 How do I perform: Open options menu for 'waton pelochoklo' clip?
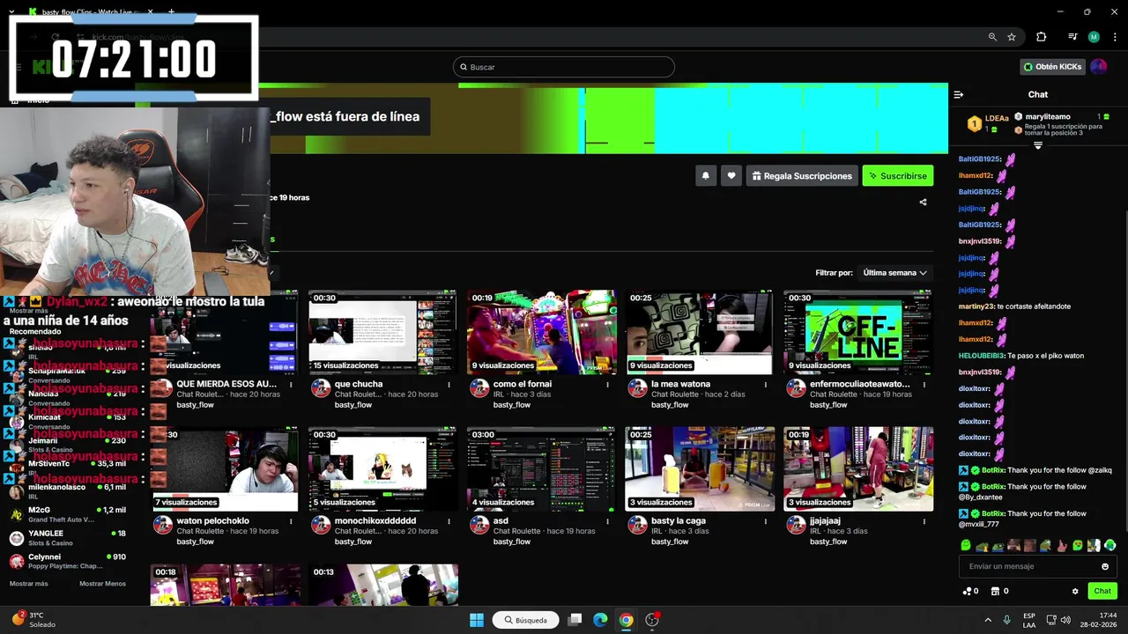pos(291,520)
